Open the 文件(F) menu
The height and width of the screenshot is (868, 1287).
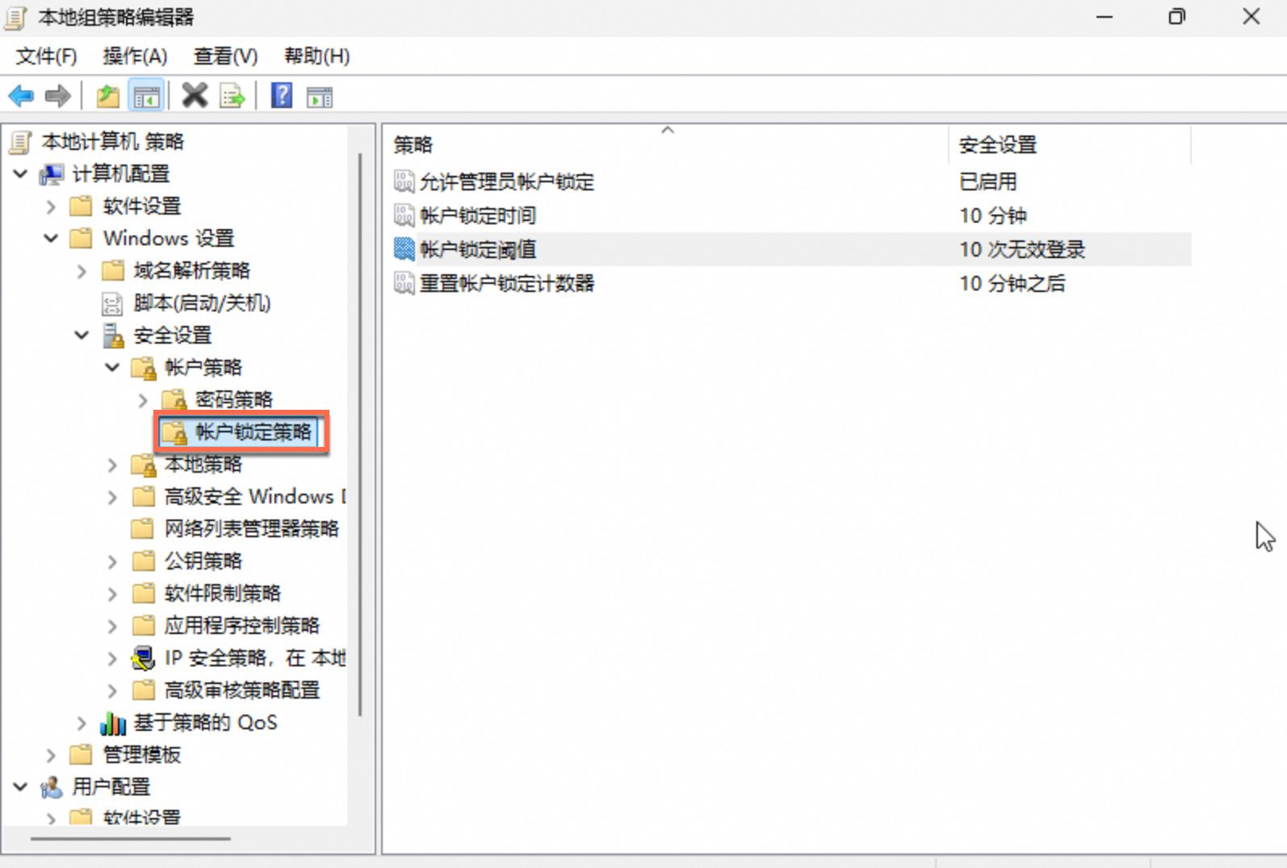[x=46, y=56]
